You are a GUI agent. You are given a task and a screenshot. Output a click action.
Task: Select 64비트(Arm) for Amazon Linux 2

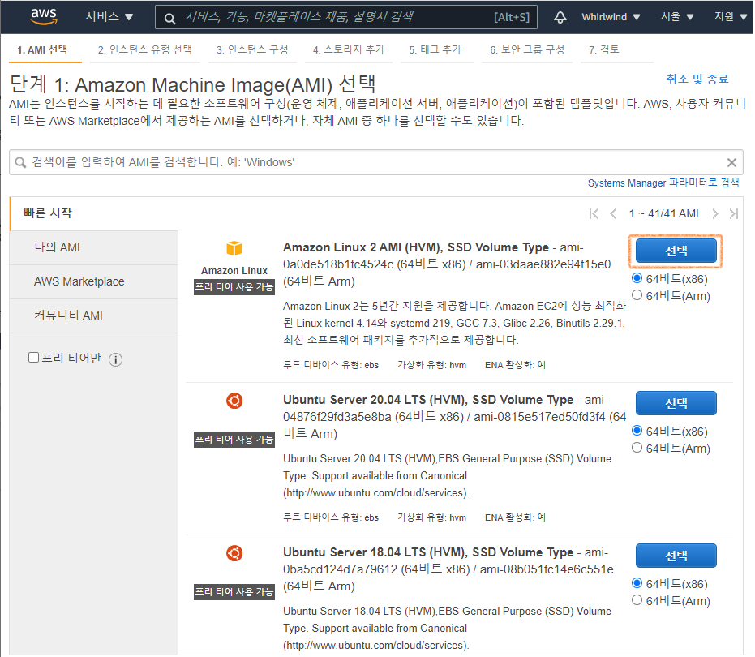pyautogui.click(x=637, y=294)
